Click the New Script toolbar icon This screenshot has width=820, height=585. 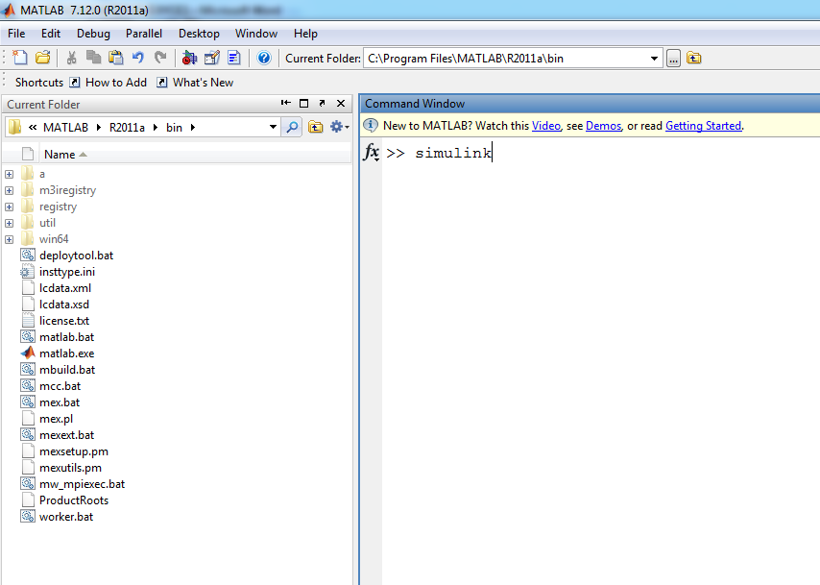[20, 58]
